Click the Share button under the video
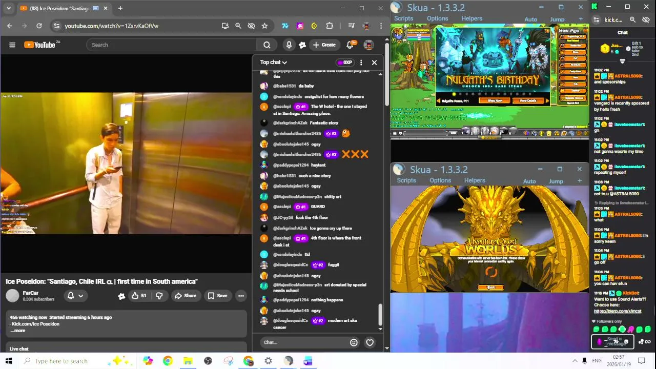 tap(186, 296)
